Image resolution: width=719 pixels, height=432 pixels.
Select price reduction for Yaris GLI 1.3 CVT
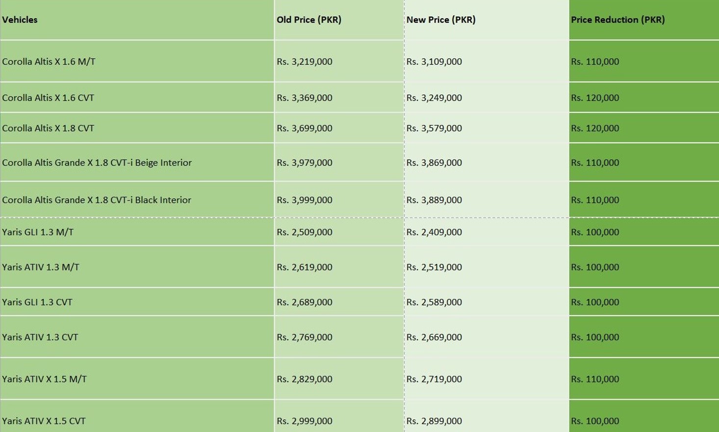click(x=644, y=302)
